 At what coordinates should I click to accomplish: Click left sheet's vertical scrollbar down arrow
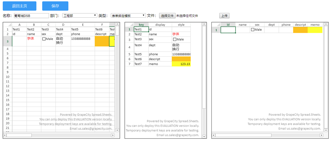click(x=117, y=130)
